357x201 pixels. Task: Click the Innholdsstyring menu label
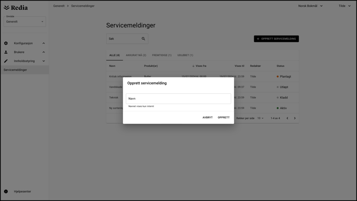[24, 61]
